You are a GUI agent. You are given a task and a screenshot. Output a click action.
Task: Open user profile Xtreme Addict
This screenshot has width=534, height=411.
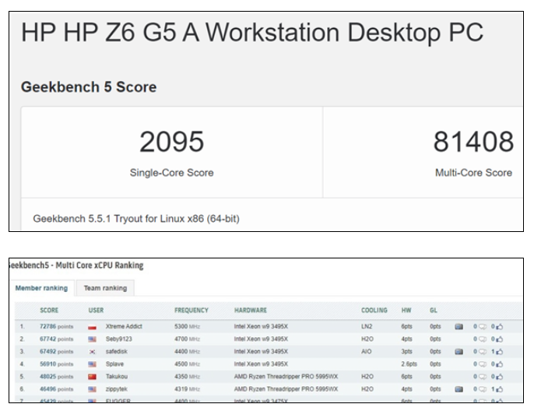pyautogui.click(x=124, y=327)
